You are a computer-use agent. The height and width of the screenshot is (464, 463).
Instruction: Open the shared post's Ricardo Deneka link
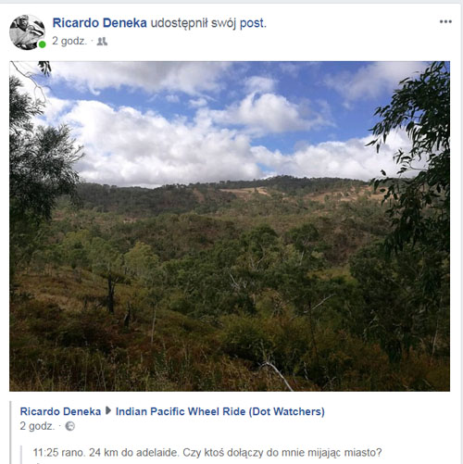click(x=60, y=411)
